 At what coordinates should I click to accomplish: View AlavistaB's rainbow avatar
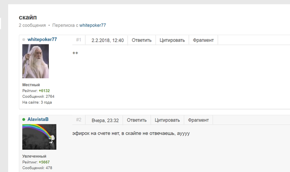[39, 137]
